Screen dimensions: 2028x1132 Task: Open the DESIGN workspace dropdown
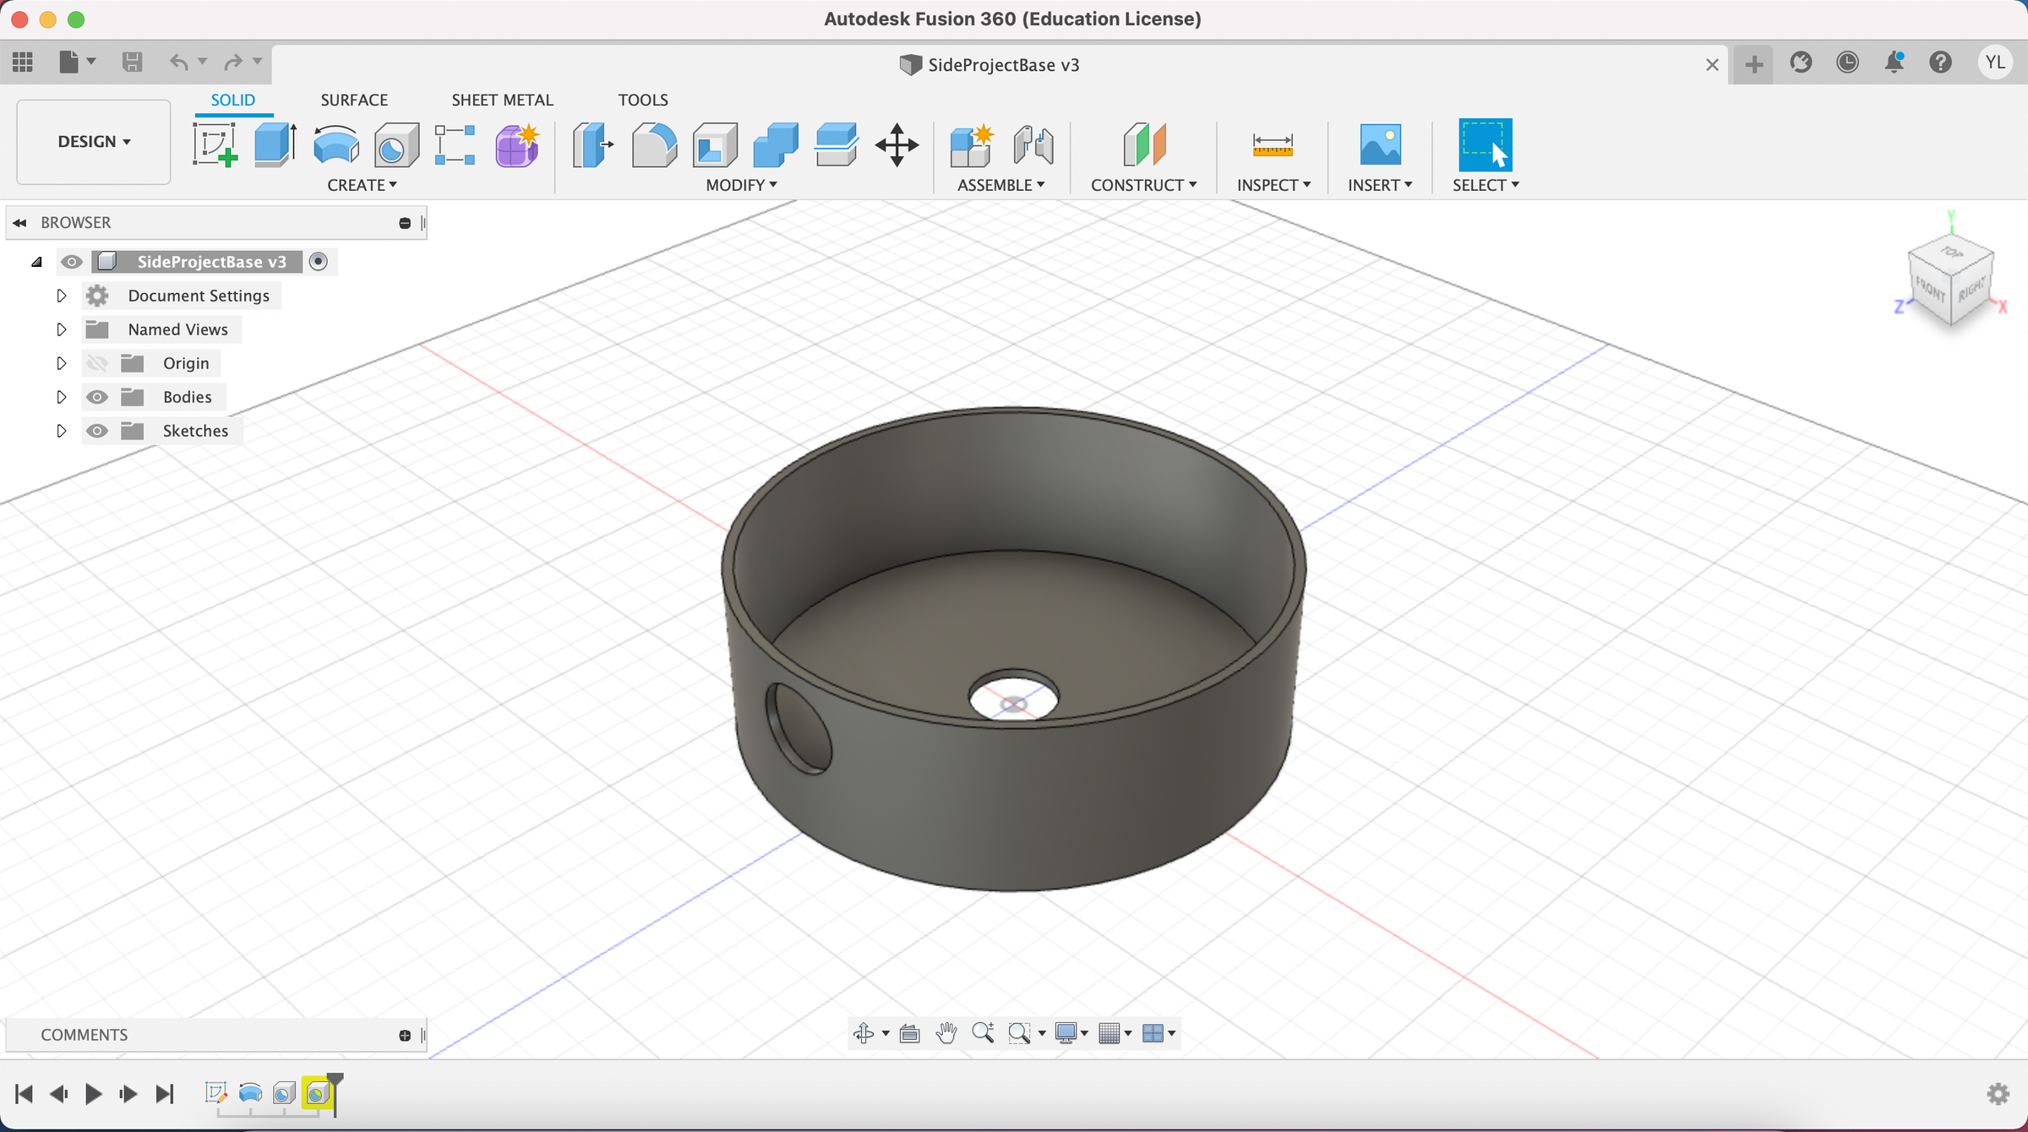click(x=94, y=142)
